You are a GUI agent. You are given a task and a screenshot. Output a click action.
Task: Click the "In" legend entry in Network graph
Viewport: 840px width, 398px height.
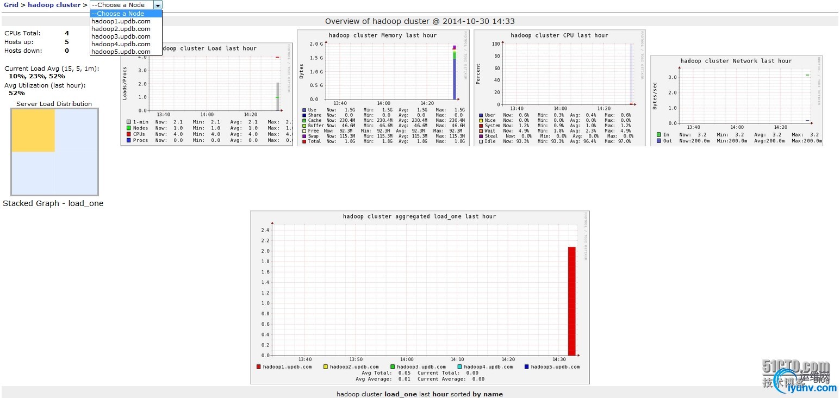[663, 134]
